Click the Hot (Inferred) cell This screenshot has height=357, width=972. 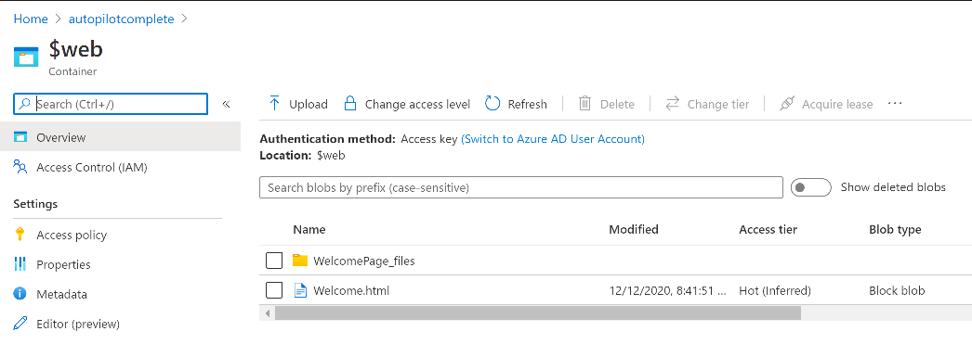[x=775, y=291]
